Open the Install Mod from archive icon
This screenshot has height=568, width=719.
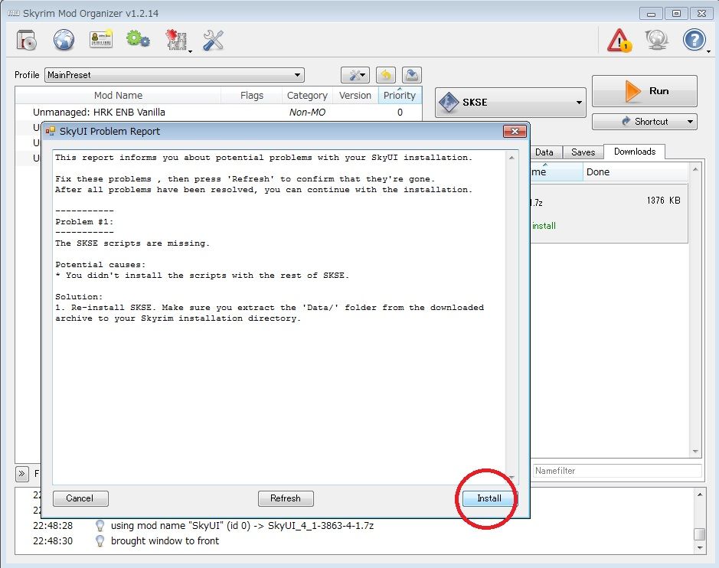pos(27,40)
